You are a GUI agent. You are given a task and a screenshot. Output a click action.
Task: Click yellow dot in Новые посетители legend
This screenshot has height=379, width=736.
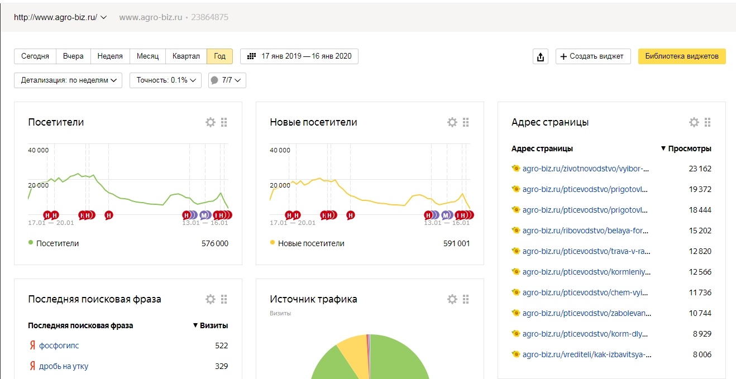[x=273, y=243]
